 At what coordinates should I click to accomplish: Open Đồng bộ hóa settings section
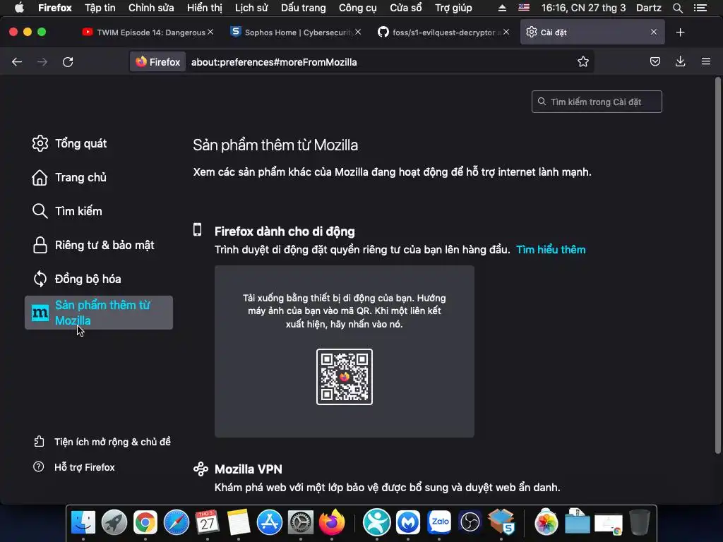(76, 279)
